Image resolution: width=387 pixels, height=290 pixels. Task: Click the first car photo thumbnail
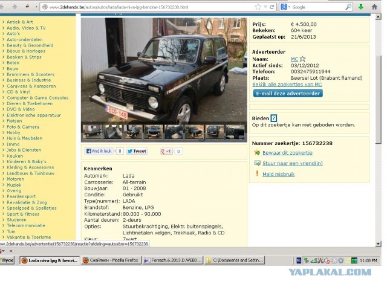pos(93,130)
